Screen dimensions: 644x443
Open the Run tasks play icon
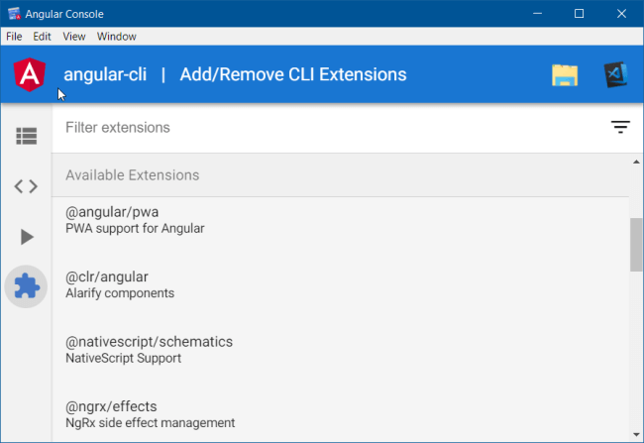pyautogui.click(x=27, y=237)
